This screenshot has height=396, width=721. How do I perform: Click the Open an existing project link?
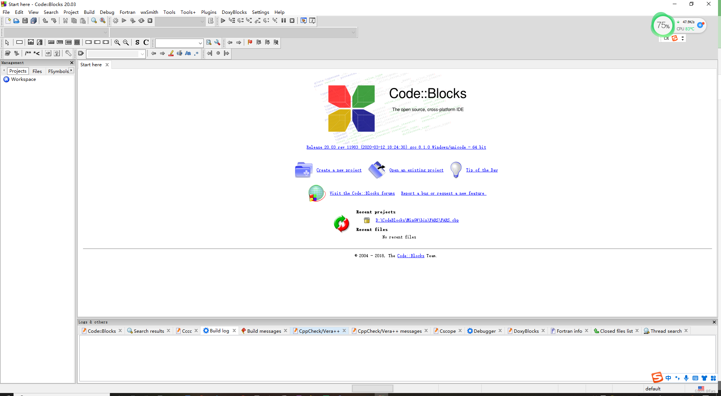416,170
